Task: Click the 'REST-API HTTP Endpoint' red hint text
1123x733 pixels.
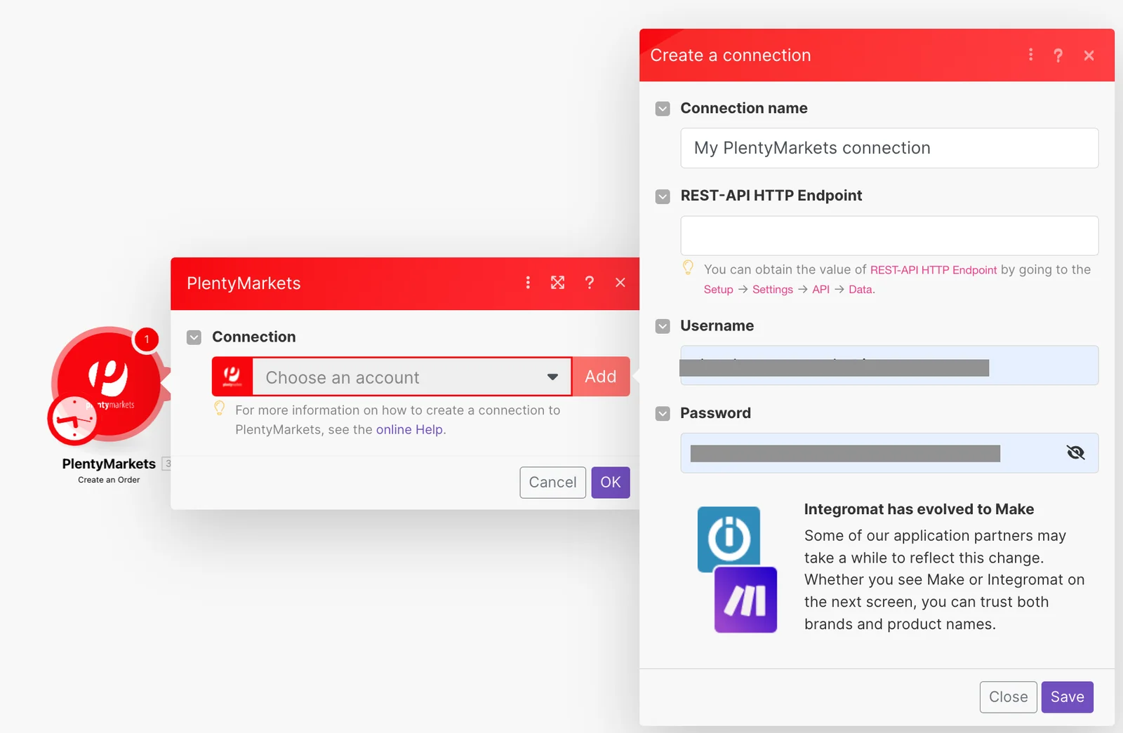Action: (933, 270)
